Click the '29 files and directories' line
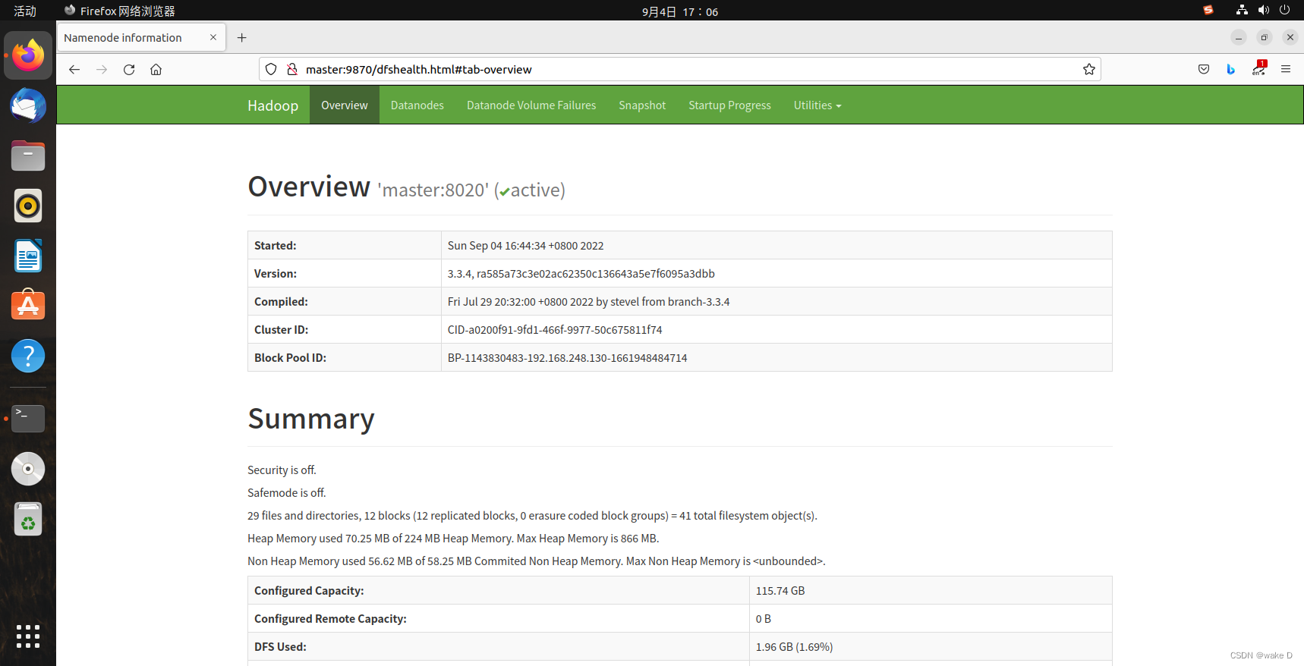The image size is (1304, 666). pyautogui.click(x=532, y=516)
